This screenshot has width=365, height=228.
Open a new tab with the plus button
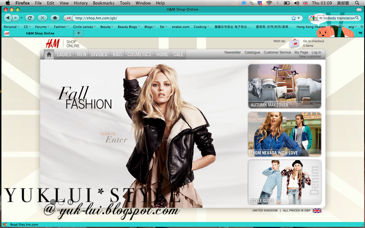tap(78, 33)
